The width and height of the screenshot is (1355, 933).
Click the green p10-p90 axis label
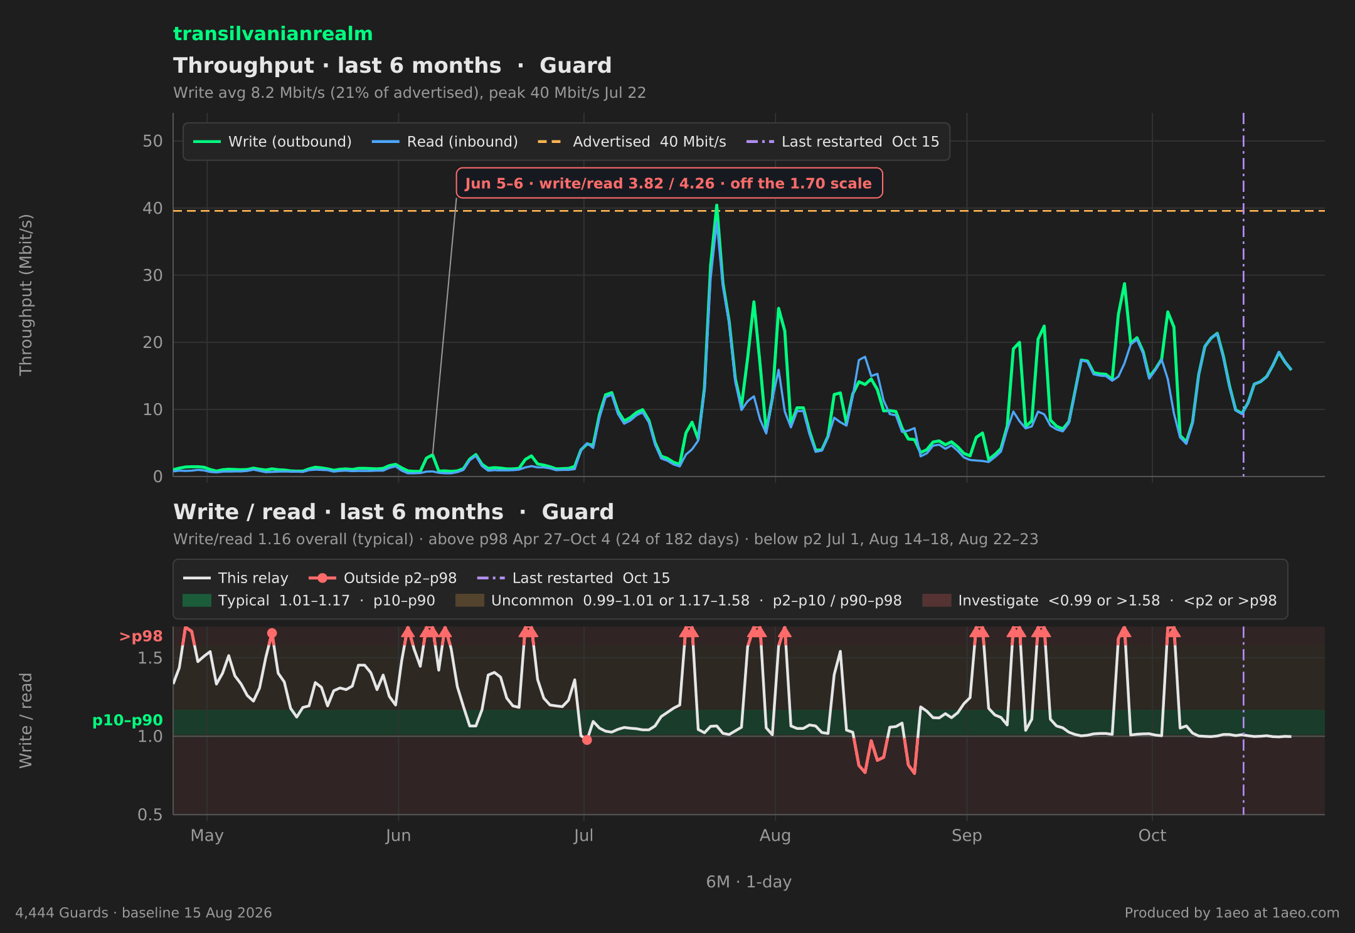coord(127,720)
